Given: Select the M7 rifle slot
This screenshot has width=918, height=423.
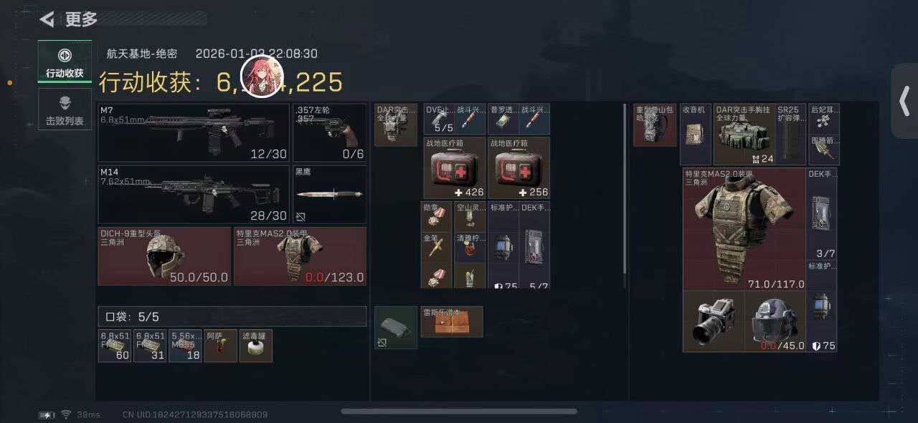Looking at the screenshot, I should (194, 133).
